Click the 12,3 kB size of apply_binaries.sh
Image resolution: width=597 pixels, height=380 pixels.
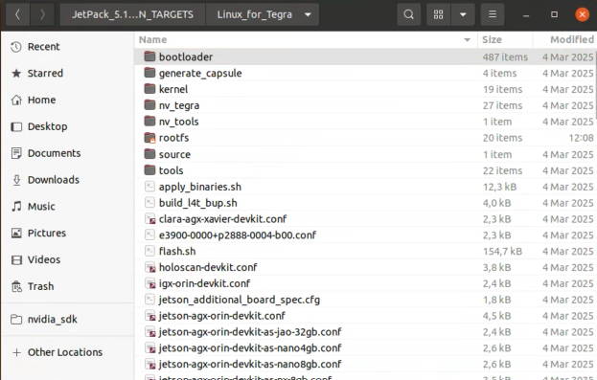[499, 187]
